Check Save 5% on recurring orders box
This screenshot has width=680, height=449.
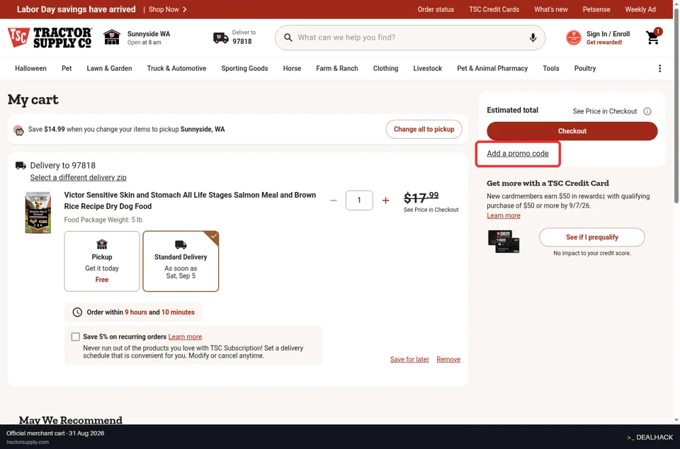76,337
